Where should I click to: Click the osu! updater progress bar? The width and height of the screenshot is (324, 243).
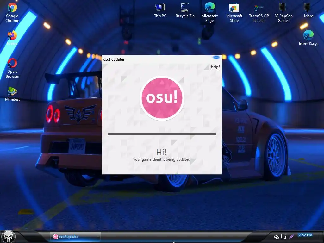pos(162,134)
